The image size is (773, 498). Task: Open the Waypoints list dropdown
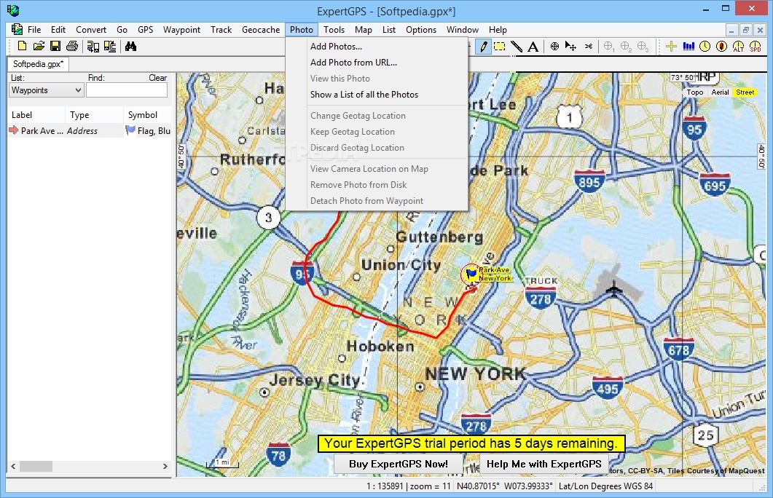pos(47,90)
